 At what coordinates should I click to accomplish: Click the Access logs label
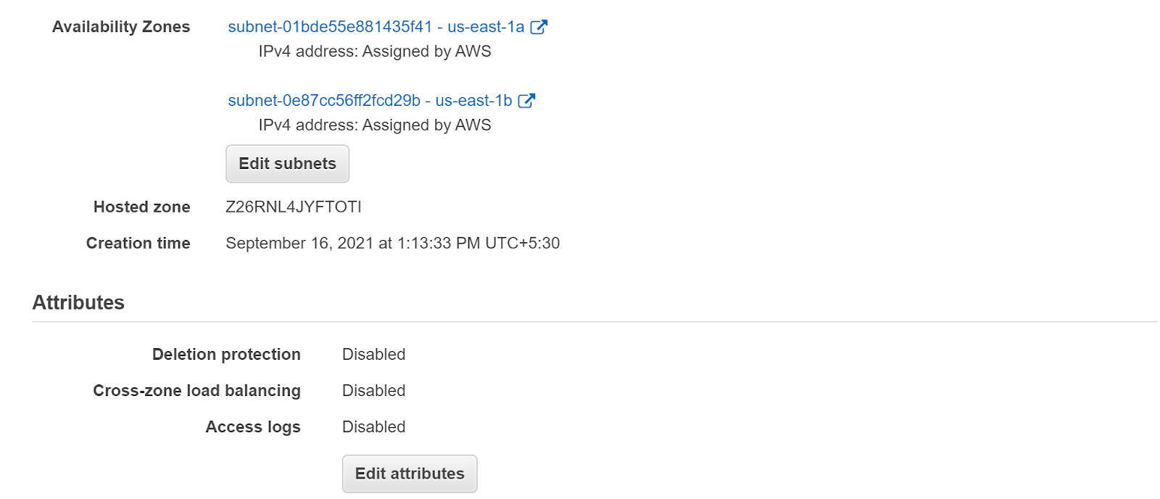[252, 427]
